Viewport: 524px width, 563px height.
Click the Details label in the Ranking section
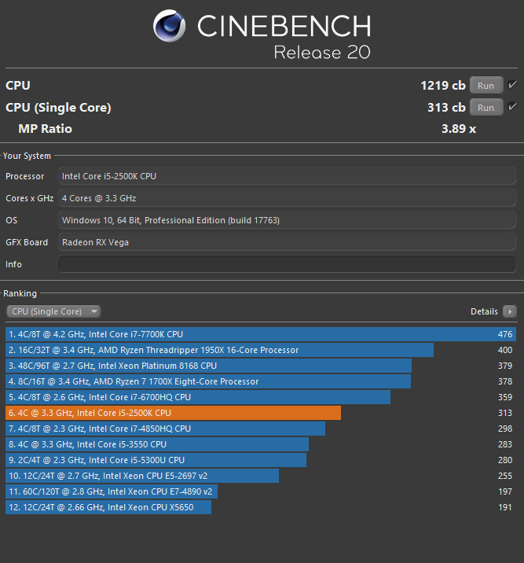(484, 311)
